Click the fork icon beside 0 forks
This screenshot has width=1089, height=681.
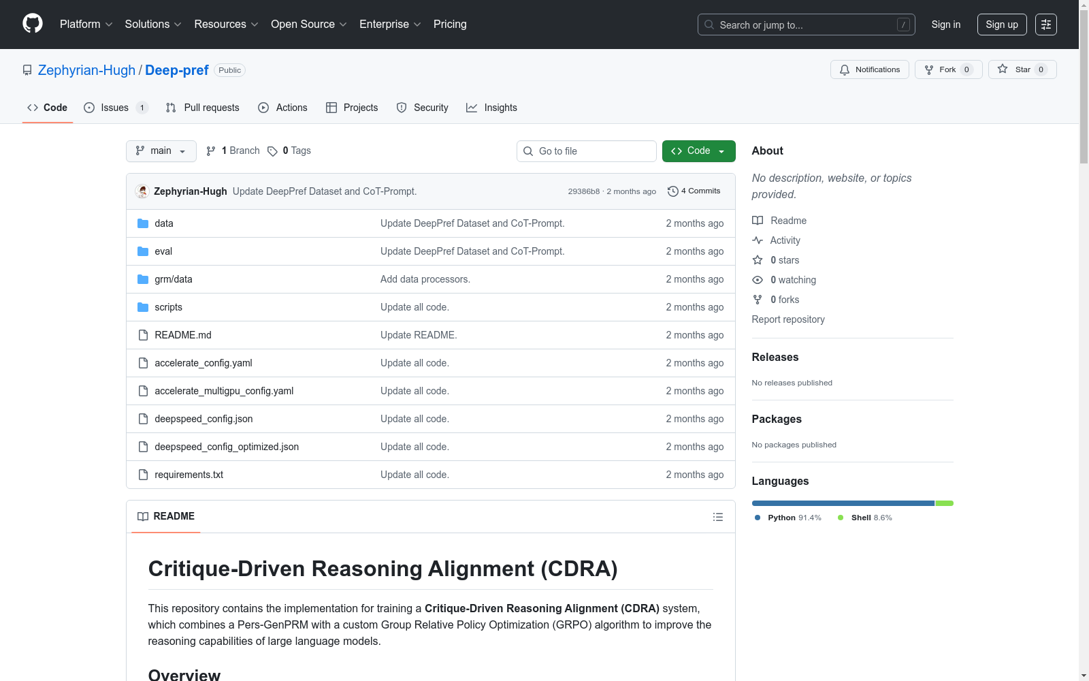758,300
